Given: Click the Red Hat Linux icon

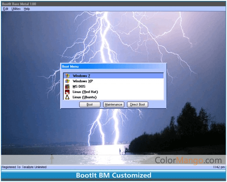Looking at the screenshot, I should pyautogui.click(x=67, y=92).
